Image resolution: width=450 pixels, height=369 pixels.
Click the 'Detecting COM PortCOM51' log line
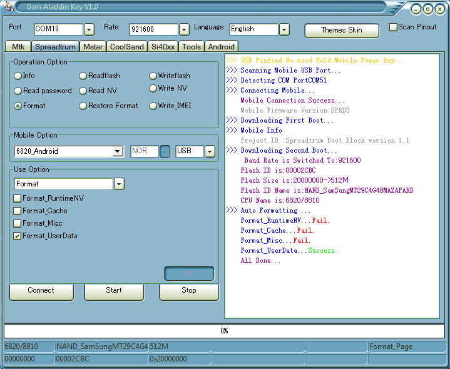284,80
